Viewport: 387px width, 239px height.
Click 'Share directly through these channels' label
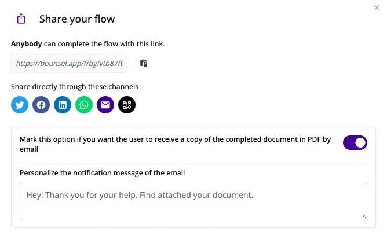75,87
